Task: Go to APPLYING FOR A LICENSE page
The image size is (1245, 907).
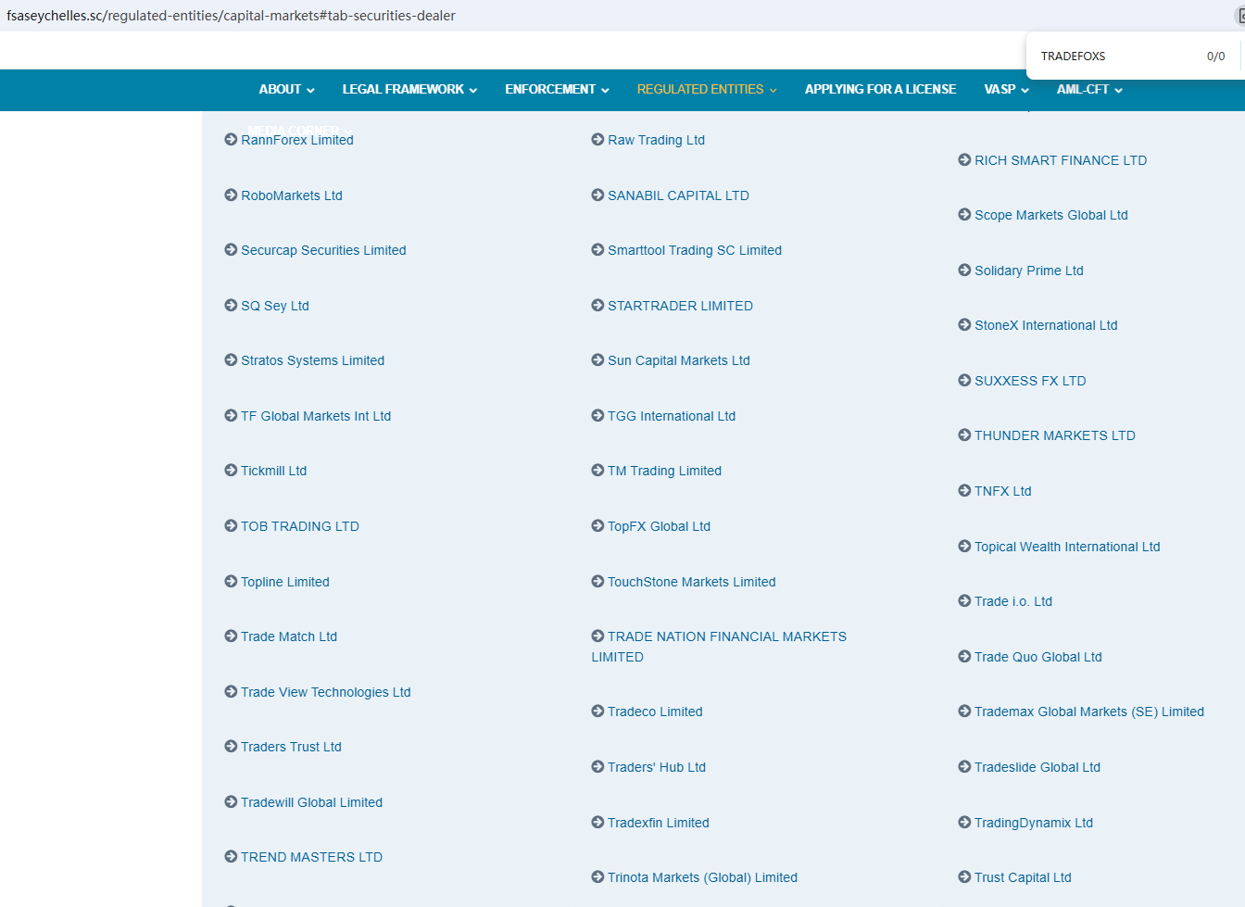Action: pyautogui.click(x=880, y=90)
